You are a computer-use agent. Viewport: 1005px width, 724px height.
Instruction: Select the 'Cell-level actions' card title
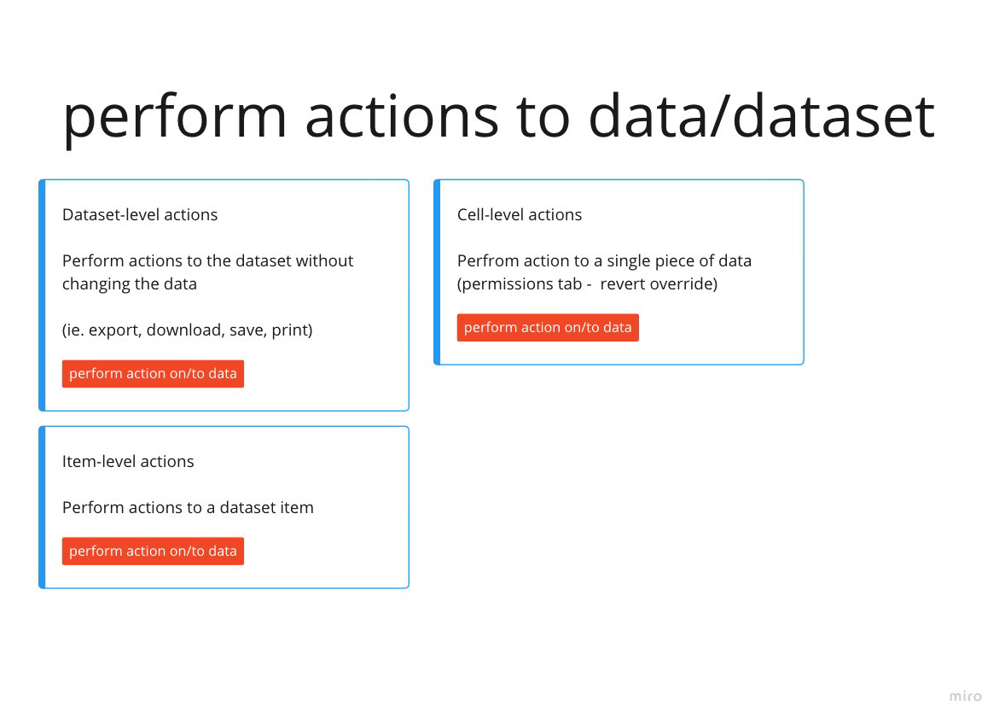520,214
